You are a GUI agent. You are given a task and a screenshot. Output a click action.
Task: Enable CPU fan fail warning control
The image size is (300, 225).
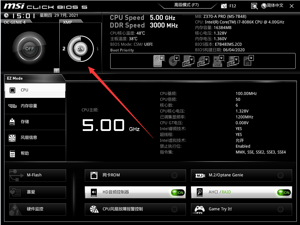174,209
